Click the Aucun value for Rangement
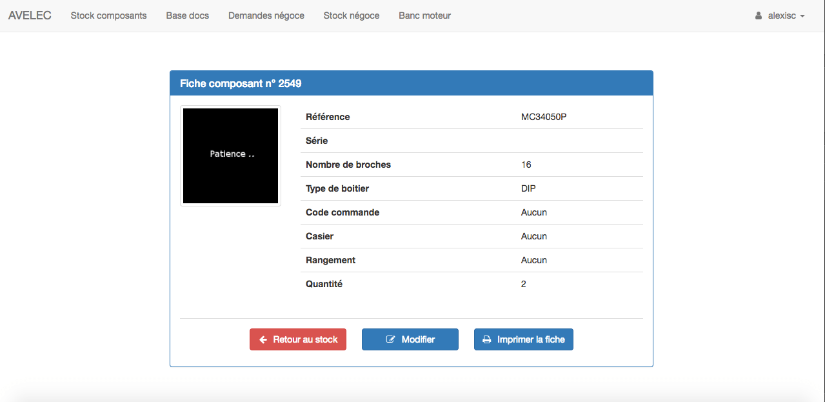The height and width of the screenshot is (402, 825). (534, 260)
